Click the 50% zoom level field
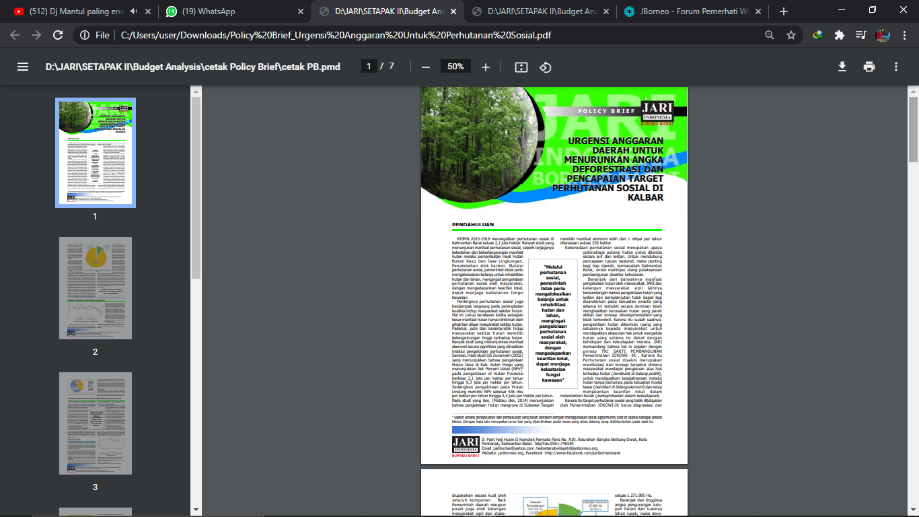This screenshot has height=517, width=919. pyautogui.click(x=455, y=67)
